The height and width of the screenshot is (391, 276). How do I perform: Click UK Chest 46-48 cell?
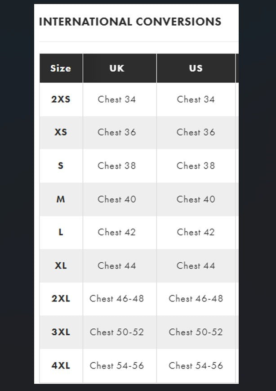[117, 298]
